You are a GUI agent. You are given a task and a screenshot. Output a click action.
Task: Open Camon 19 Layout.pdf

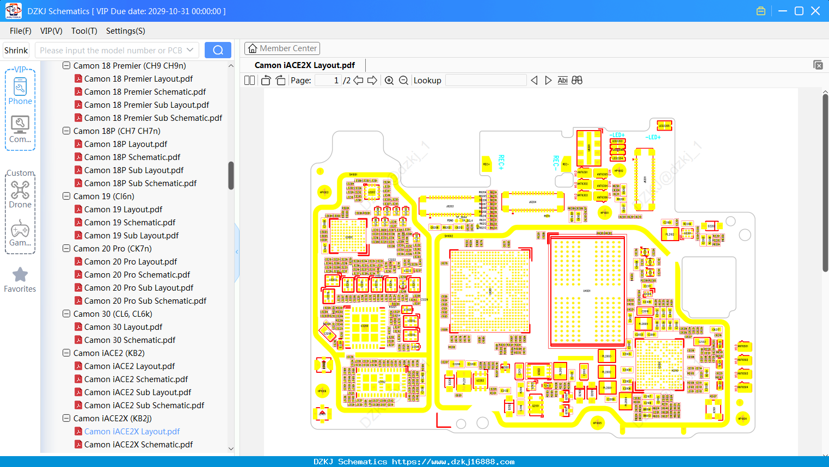pos(123,210)
